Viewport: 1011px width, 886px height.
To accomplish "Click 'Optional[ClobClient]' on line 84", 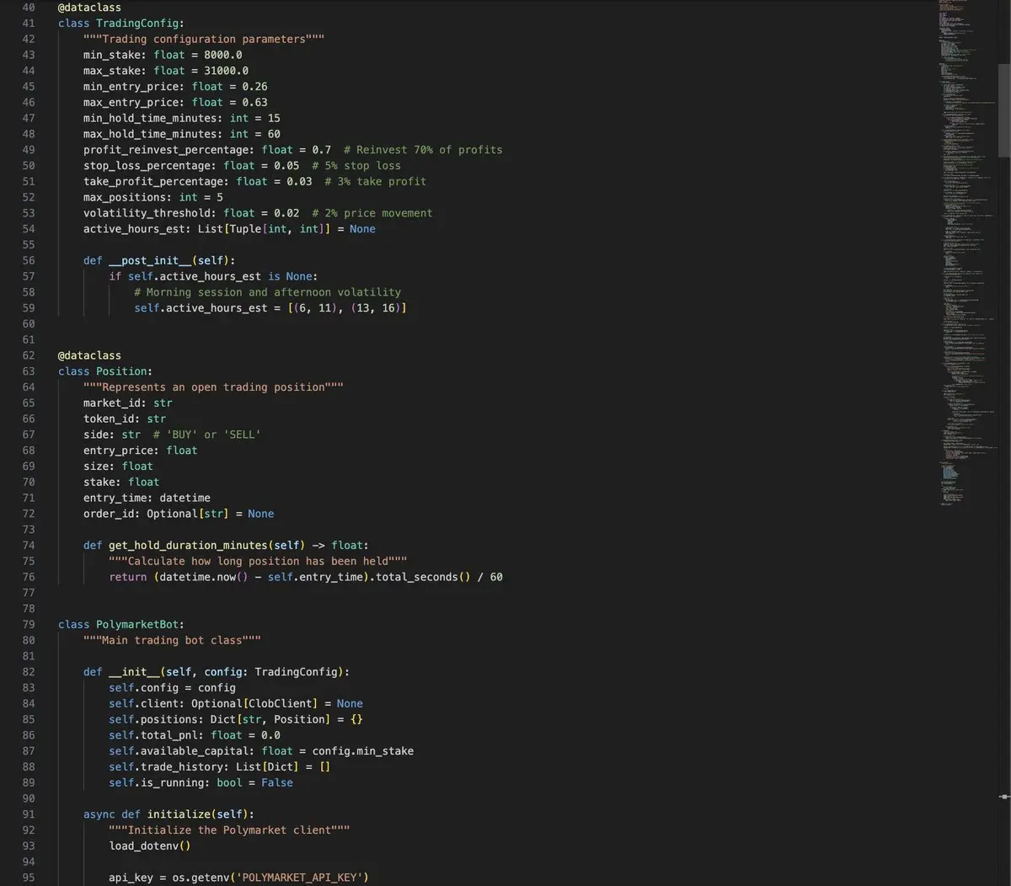I will [x=255, y=704].
